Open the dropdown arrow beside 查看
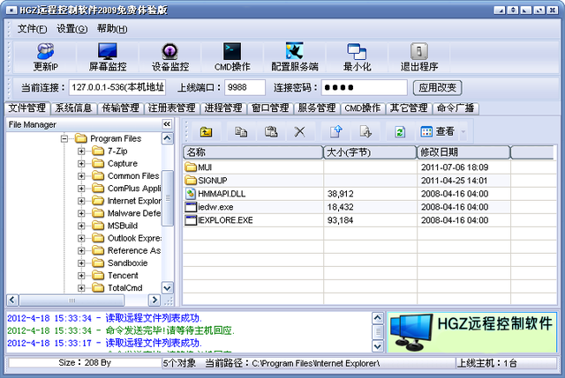 tap(463, 132)
